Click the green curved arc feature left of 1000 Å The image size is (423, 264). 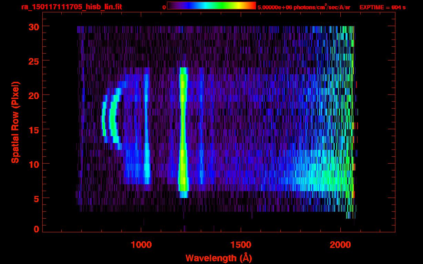click(x=113, y=119)
